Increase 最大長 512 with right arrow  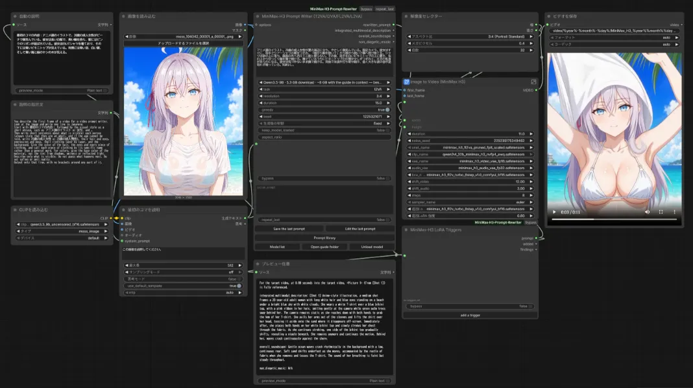click(240, 266)
